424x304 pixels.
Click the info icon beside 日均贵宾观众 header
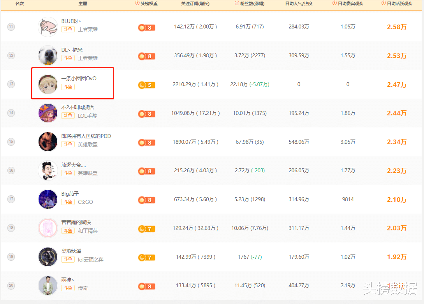point(334,3)
